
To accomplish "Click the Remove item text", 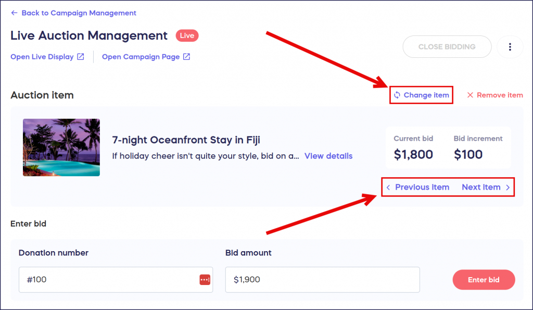I will pos(500,95).
